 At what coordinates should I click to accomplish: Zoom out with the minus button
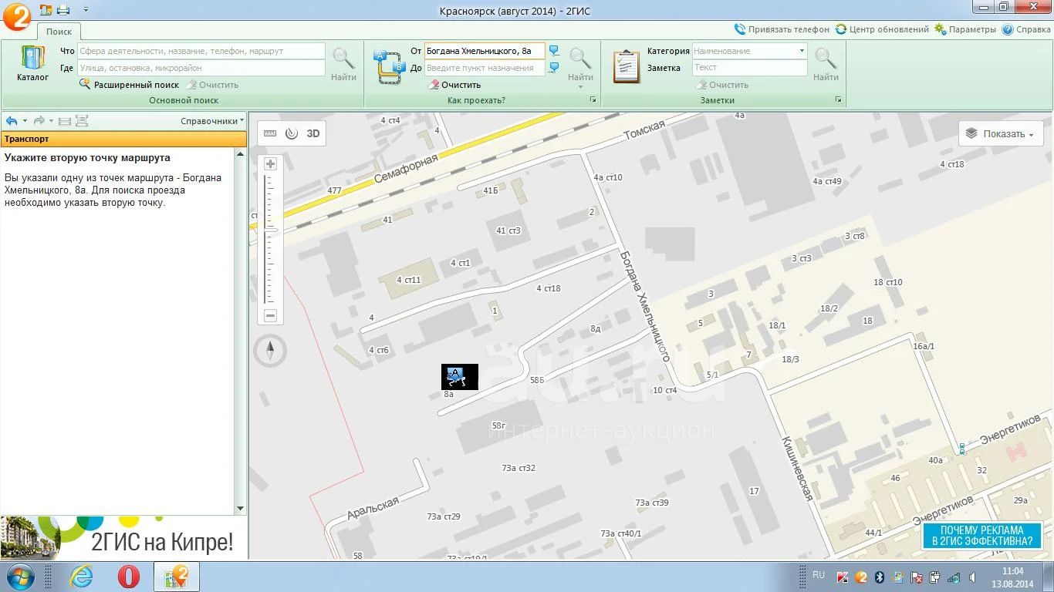click(270, 315)
